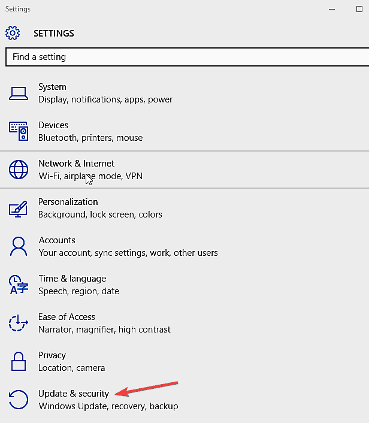369x423 pixels.
Task: Open the System category
Action: (x=184, y=93)
